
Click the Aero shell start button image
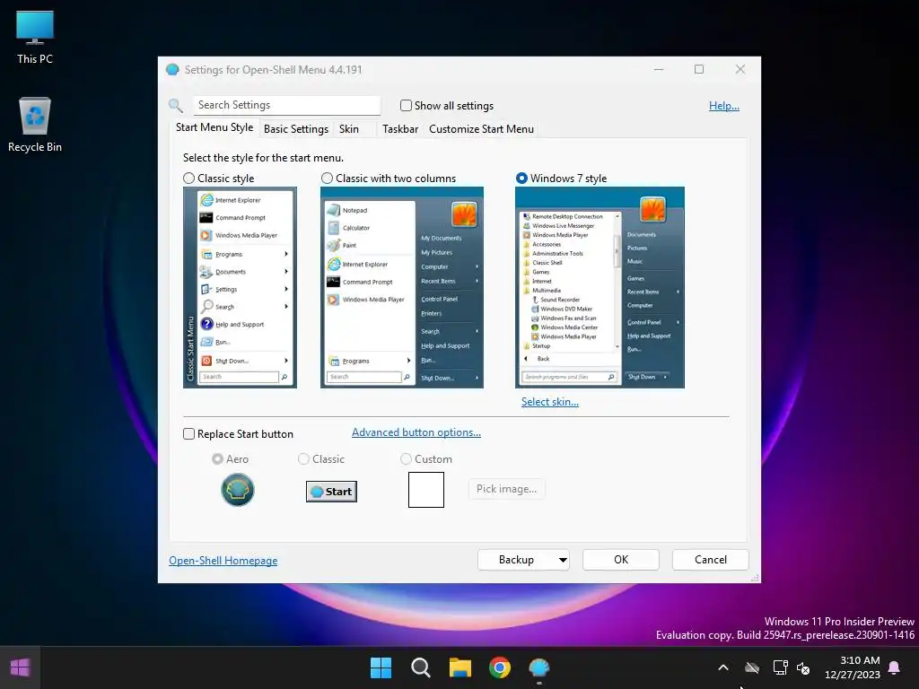237,490
